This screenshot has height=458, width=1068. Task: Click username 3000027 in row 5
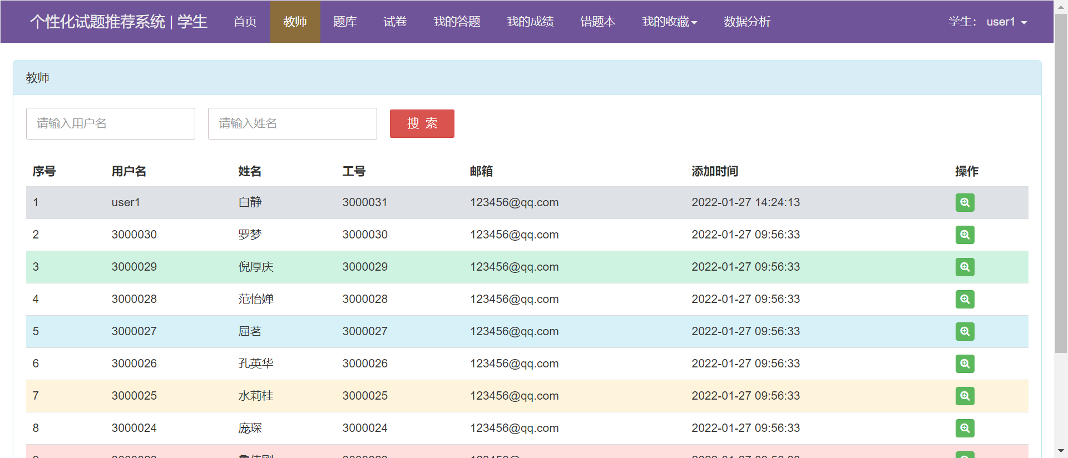(x=134, y=331)
